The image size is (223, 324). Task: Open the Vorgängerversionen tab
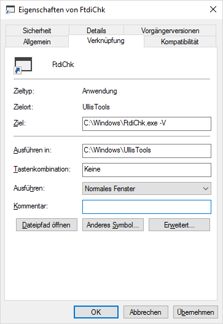pos(170,31)
